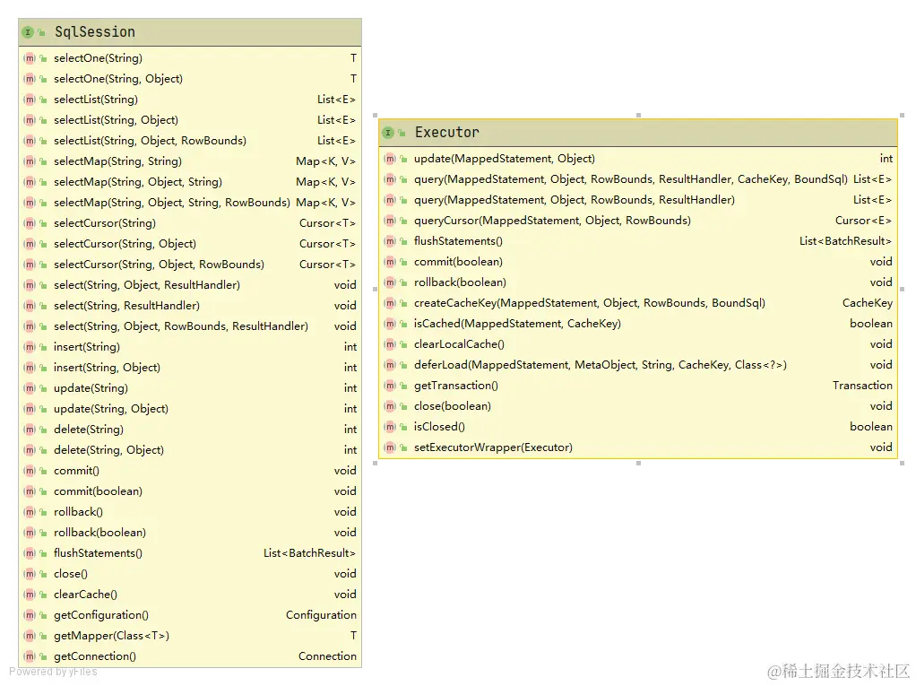Screen dimensions: 916x686
Task: Click method icon beside createCacheKey
Action: click(x=390, y=303)
